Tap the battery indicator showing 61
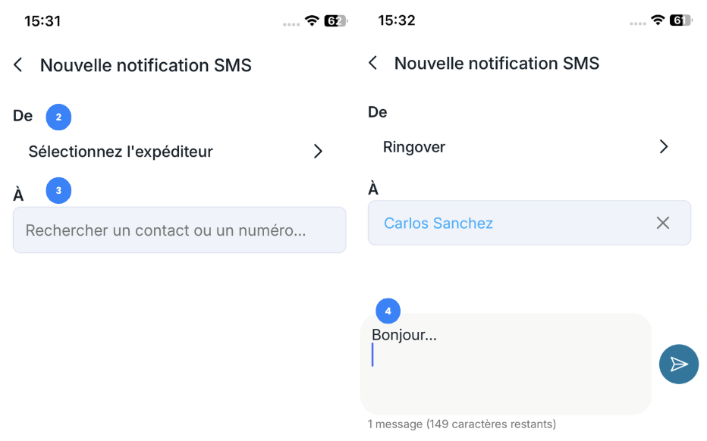 pos(680,20)
